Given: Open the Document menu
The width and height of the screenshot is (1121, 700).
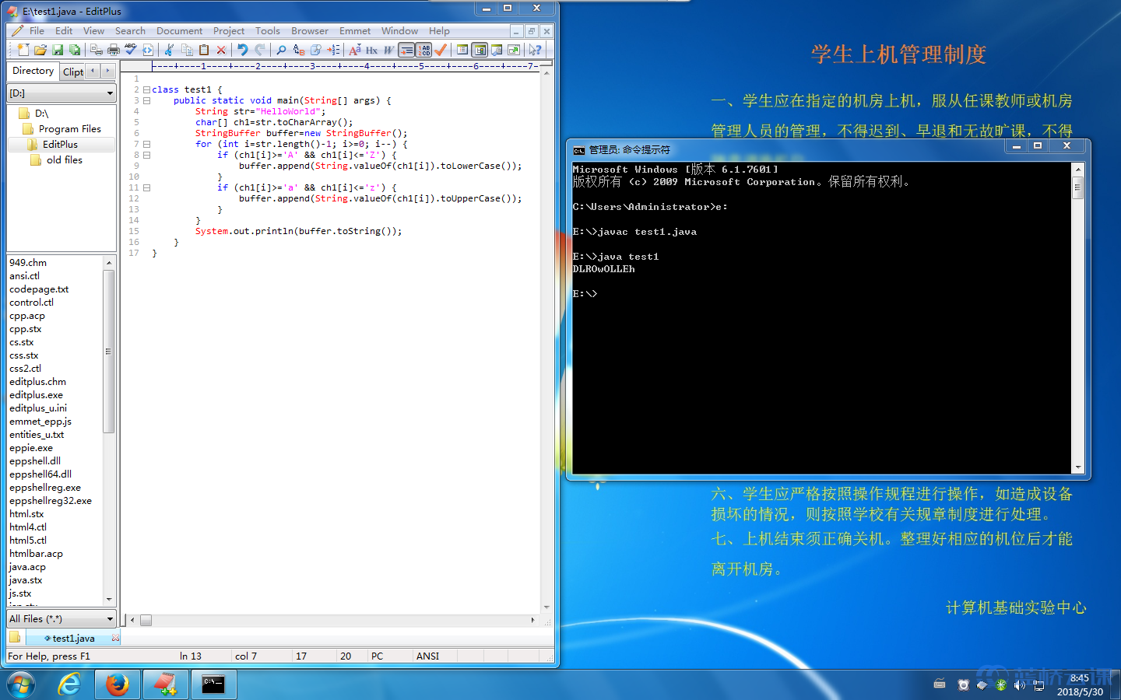Looking at the screenshot, I should click(x=179, y=31).
